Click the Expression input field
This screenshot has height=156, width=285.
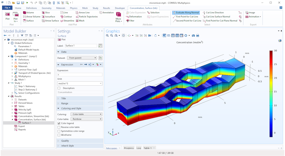pyautogui.click(x=80, y=75)
